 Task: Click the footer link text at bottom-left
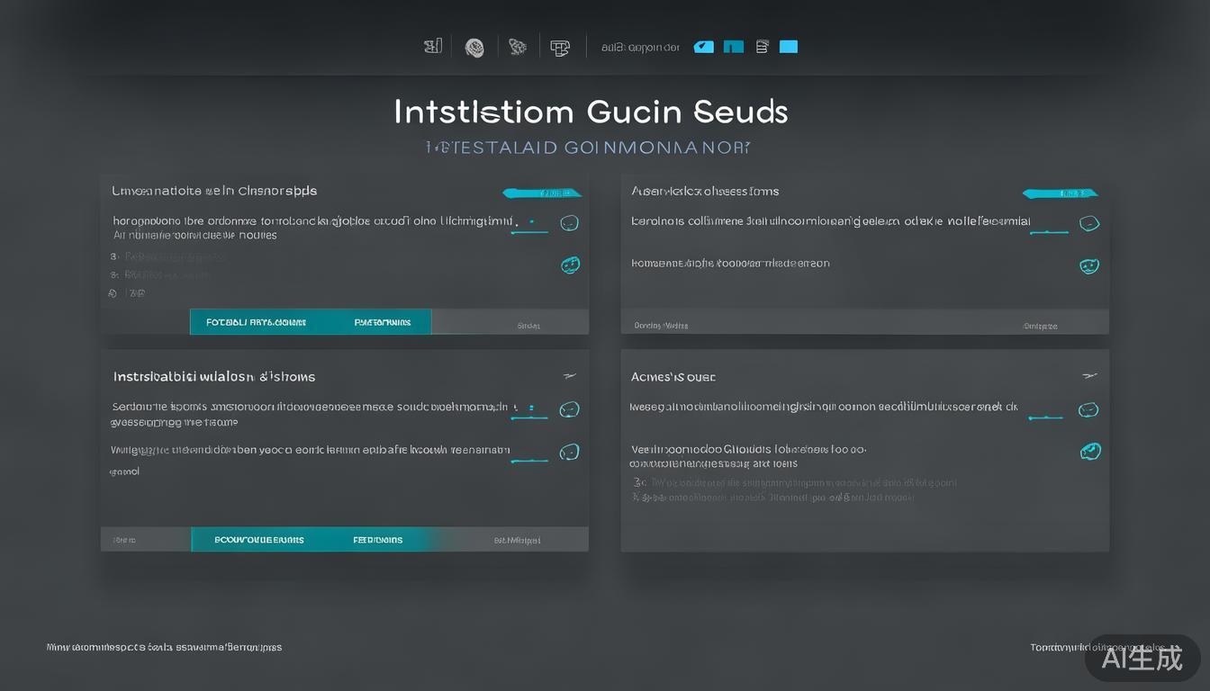click(x=164, y=647)
